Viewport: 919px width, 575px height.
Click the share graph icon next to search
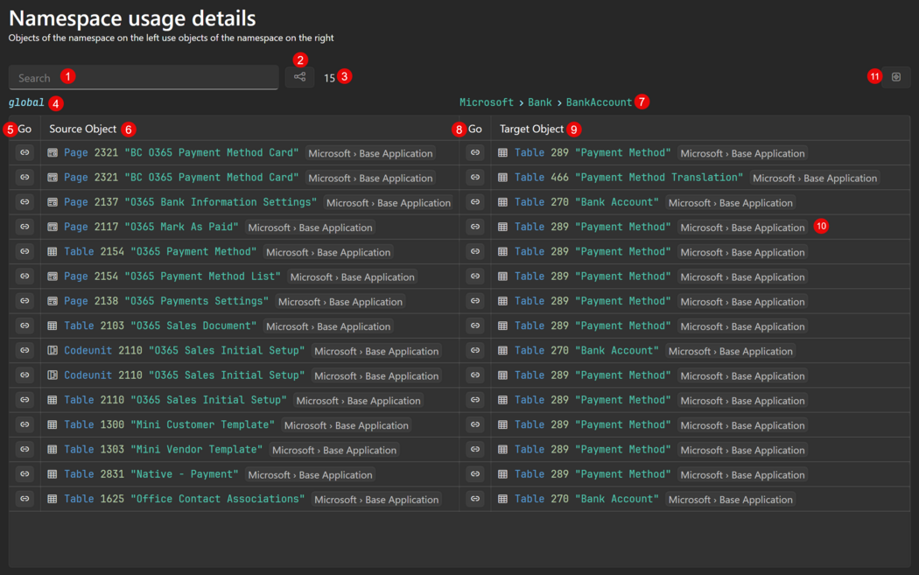[x=299, y=77]
